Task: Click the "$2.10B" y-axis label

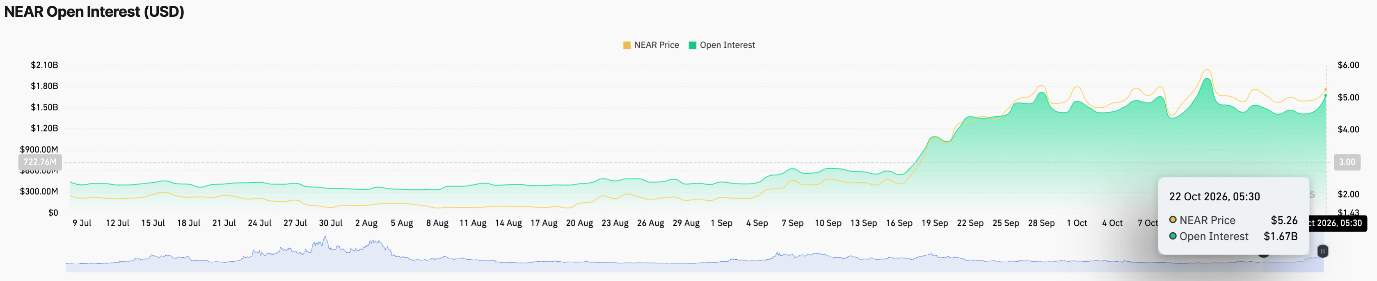Action: tap(44, 65)
